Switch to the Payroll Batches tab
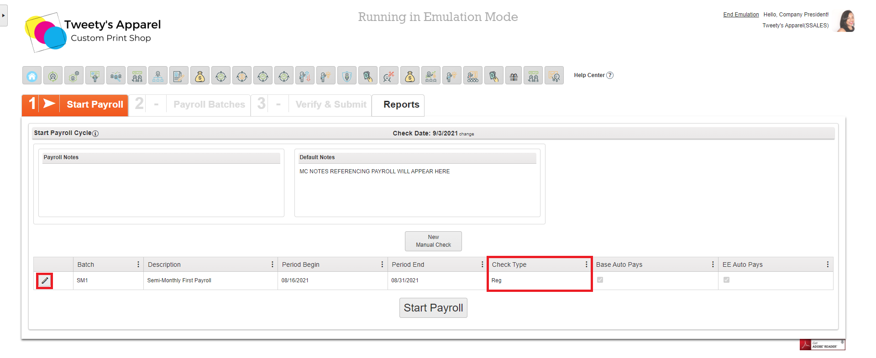The width and height of the screenshot is (876, 358). pos(189,105)
